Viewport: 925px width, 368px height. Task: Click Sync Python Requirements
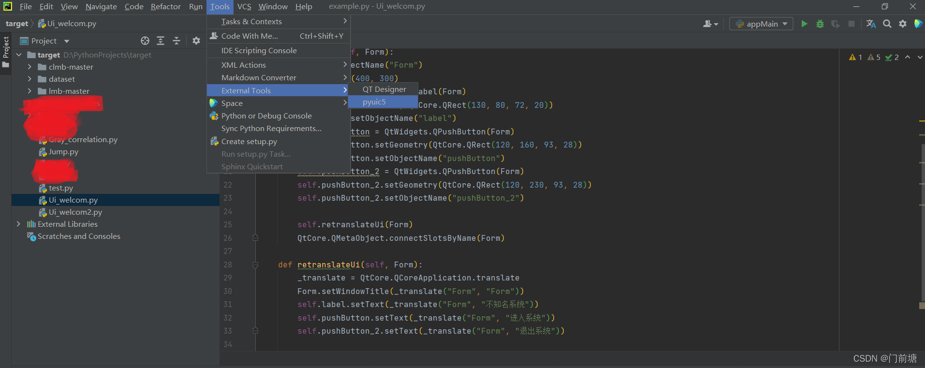(278, 128)
